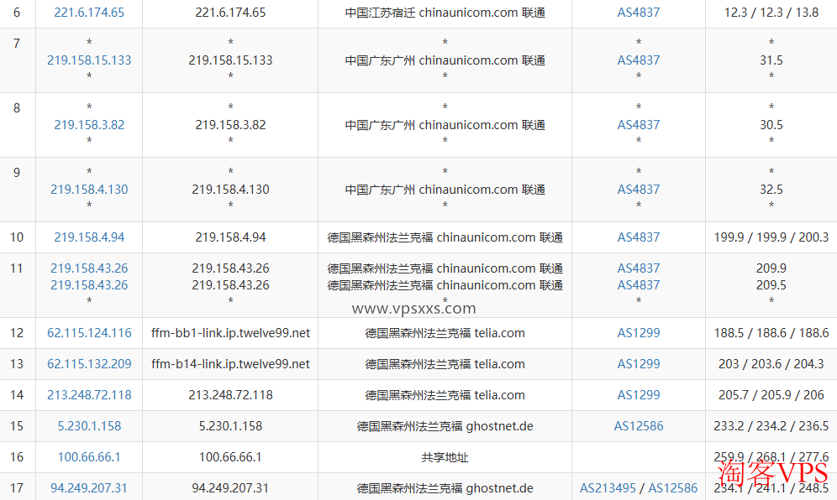Select the hop number 12 cell
Viewport: 837px width, 500px height.
17,333
